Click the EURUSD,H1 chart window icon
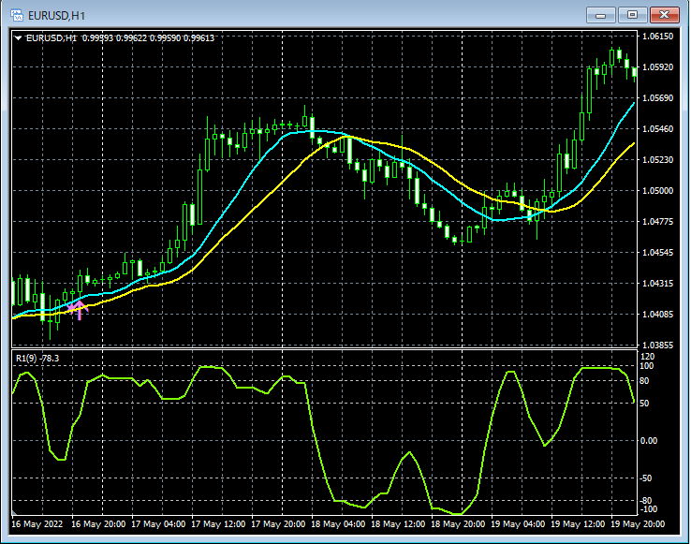This screenshot has width=691, height=544. click(17, 15)
